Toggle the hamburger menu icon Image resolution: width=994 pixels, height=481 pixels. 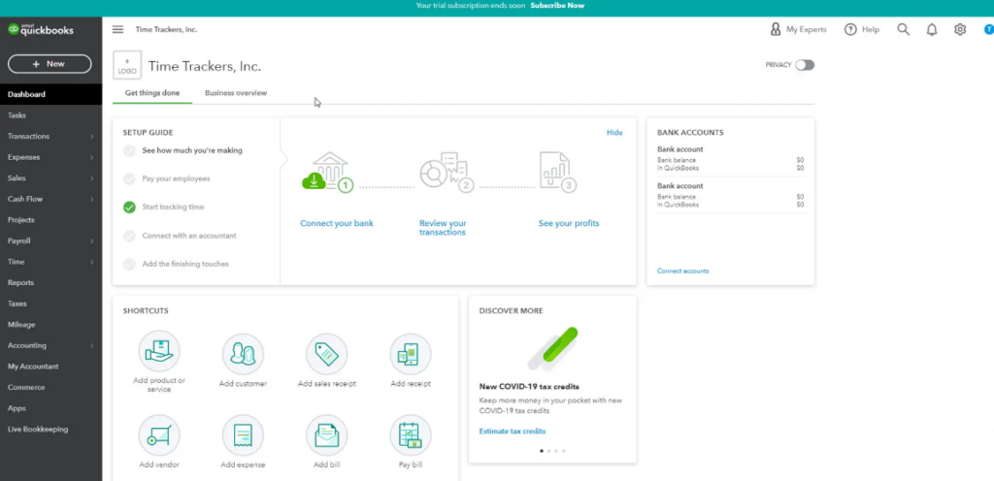pos(117,30)
